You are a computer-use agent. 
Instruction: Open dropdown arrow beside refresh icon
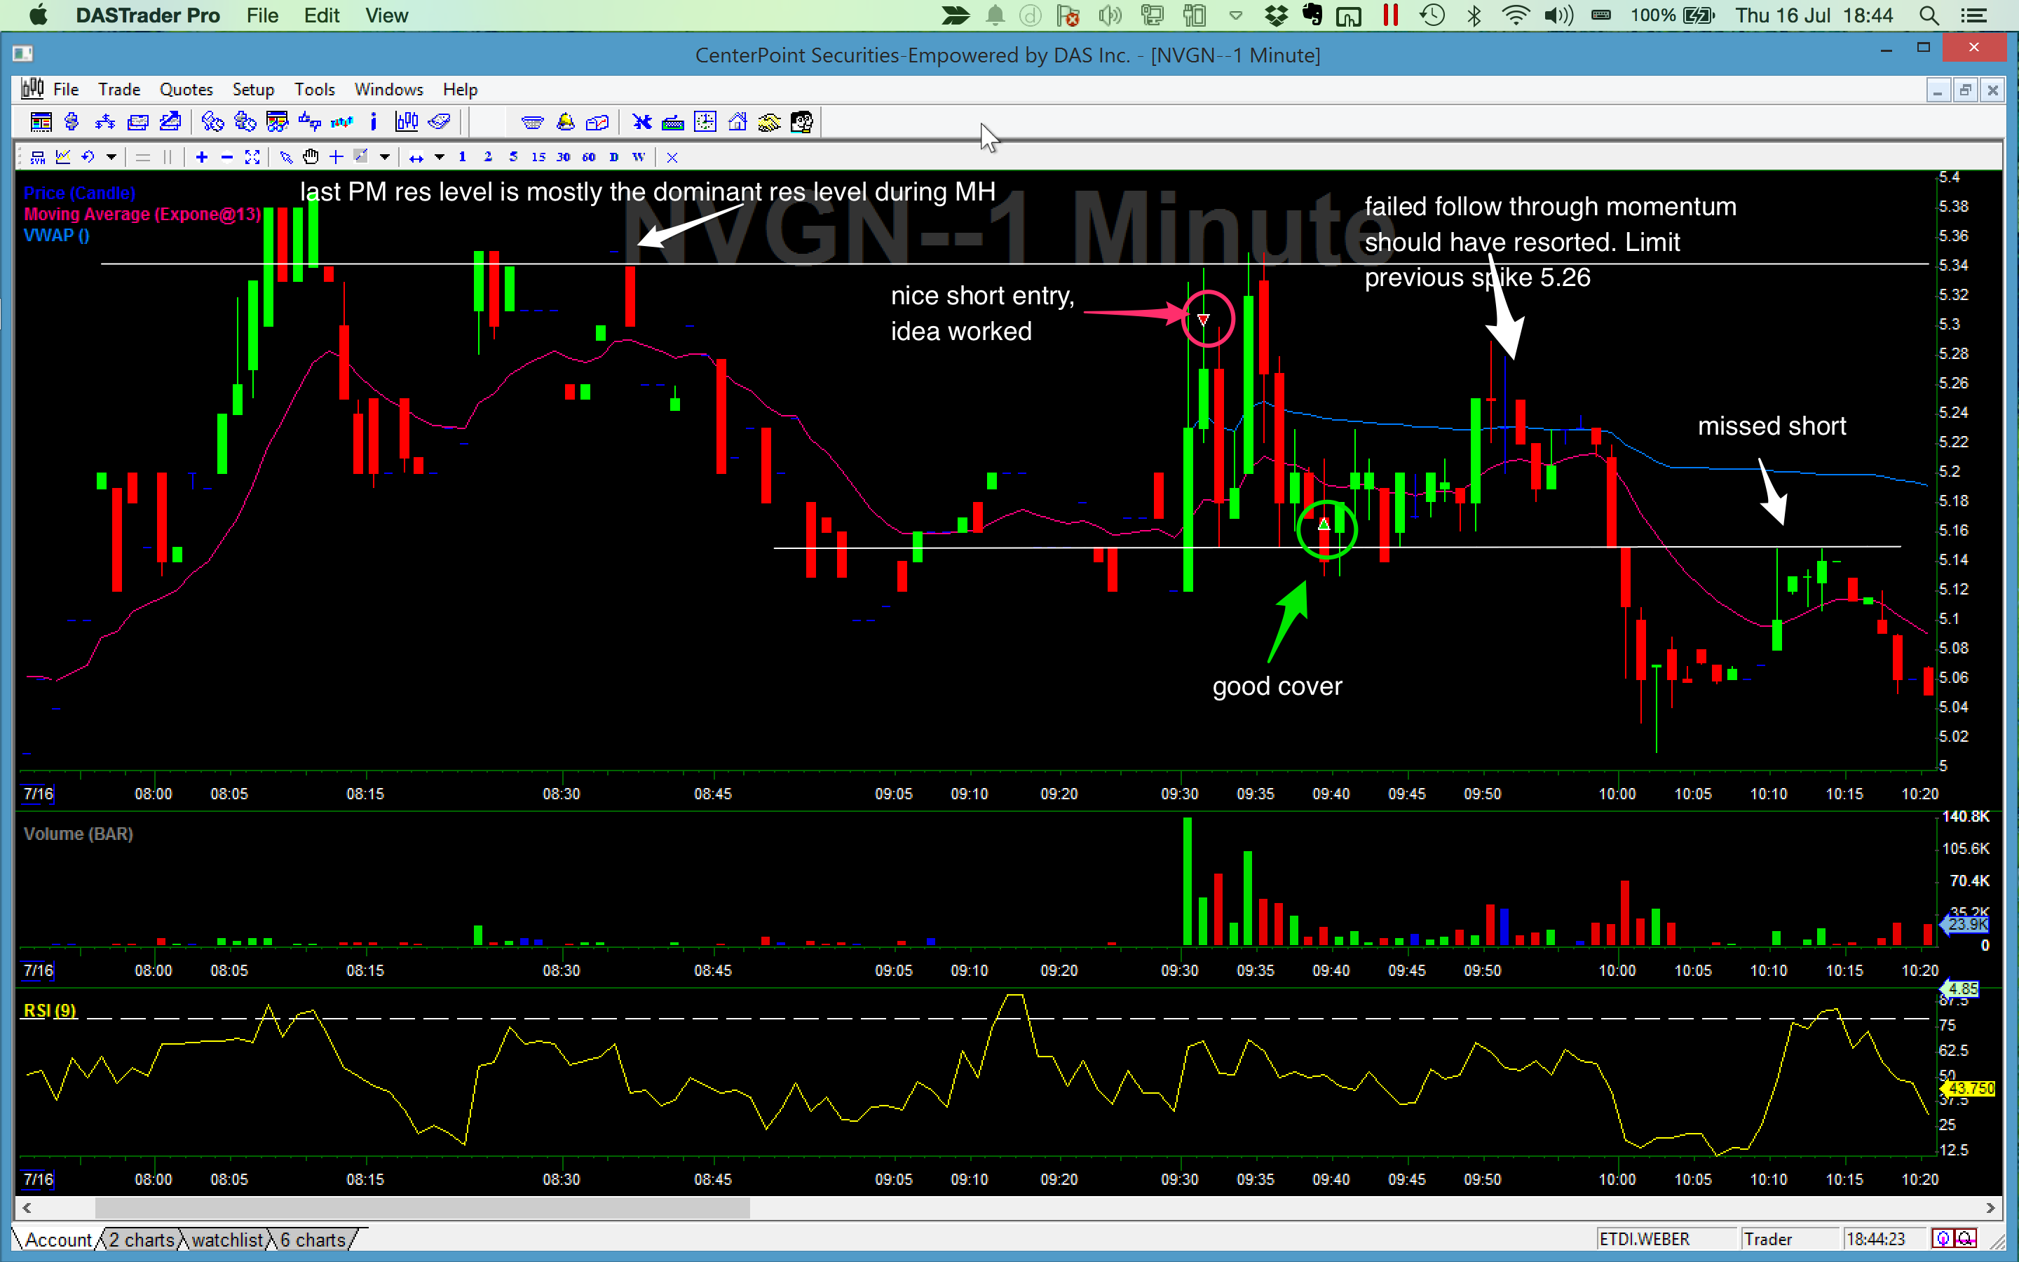click(x=111, y=157)
